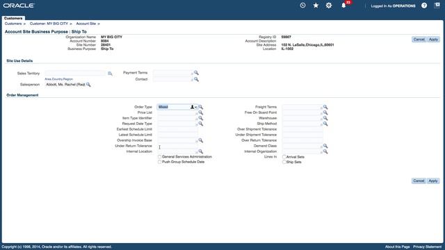Open the settings gear icon
The height and width of the screenshot is (250, 445).
[329, 6]
